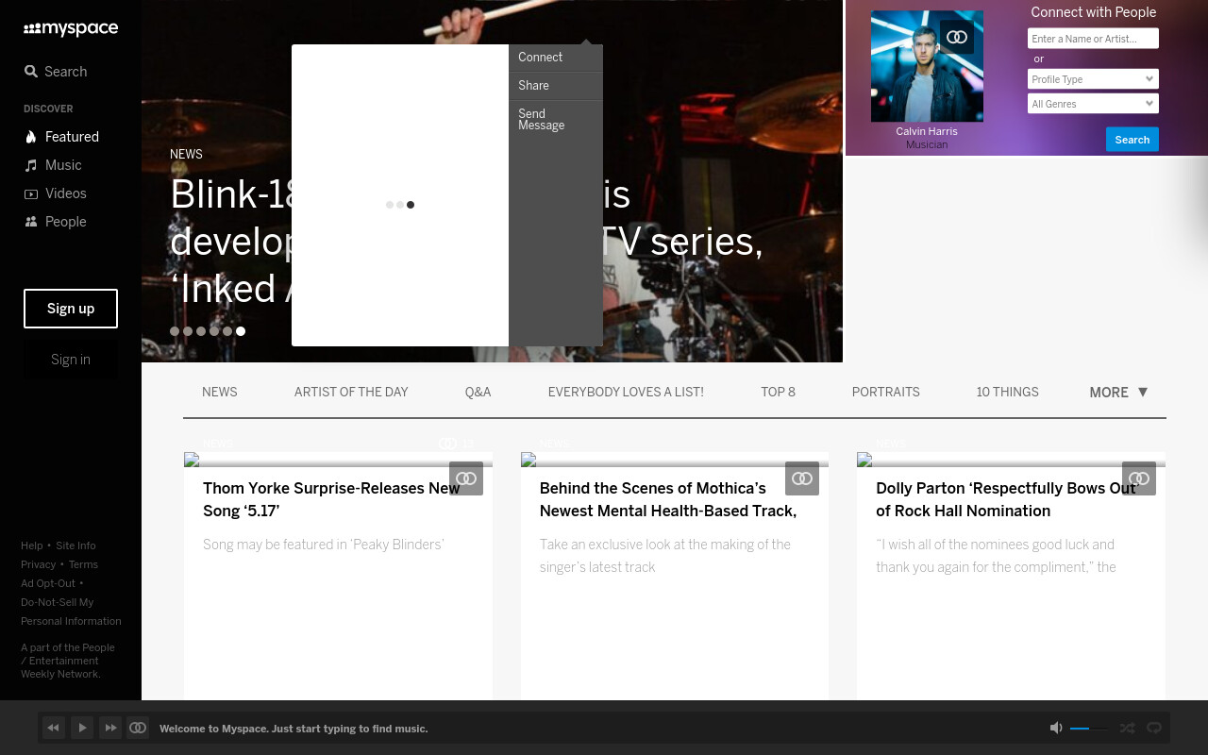
Task: Switch to the TOP 8 tab
Action: pos(779,393)
